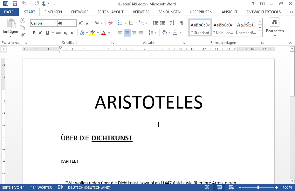Open Bearbeiten find binoculars
Image resolution: width=295 pixels, height=191 pixels.
click(x=275, y=22)
